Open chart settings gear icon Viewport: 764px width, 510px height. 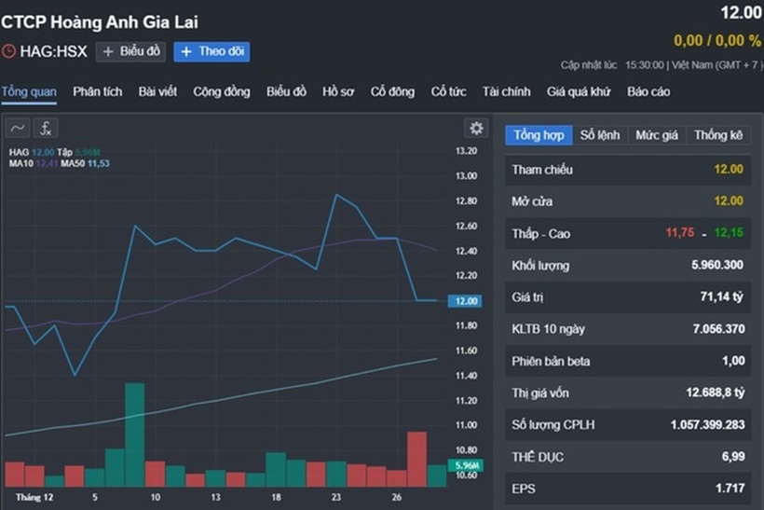coord(476,129)
